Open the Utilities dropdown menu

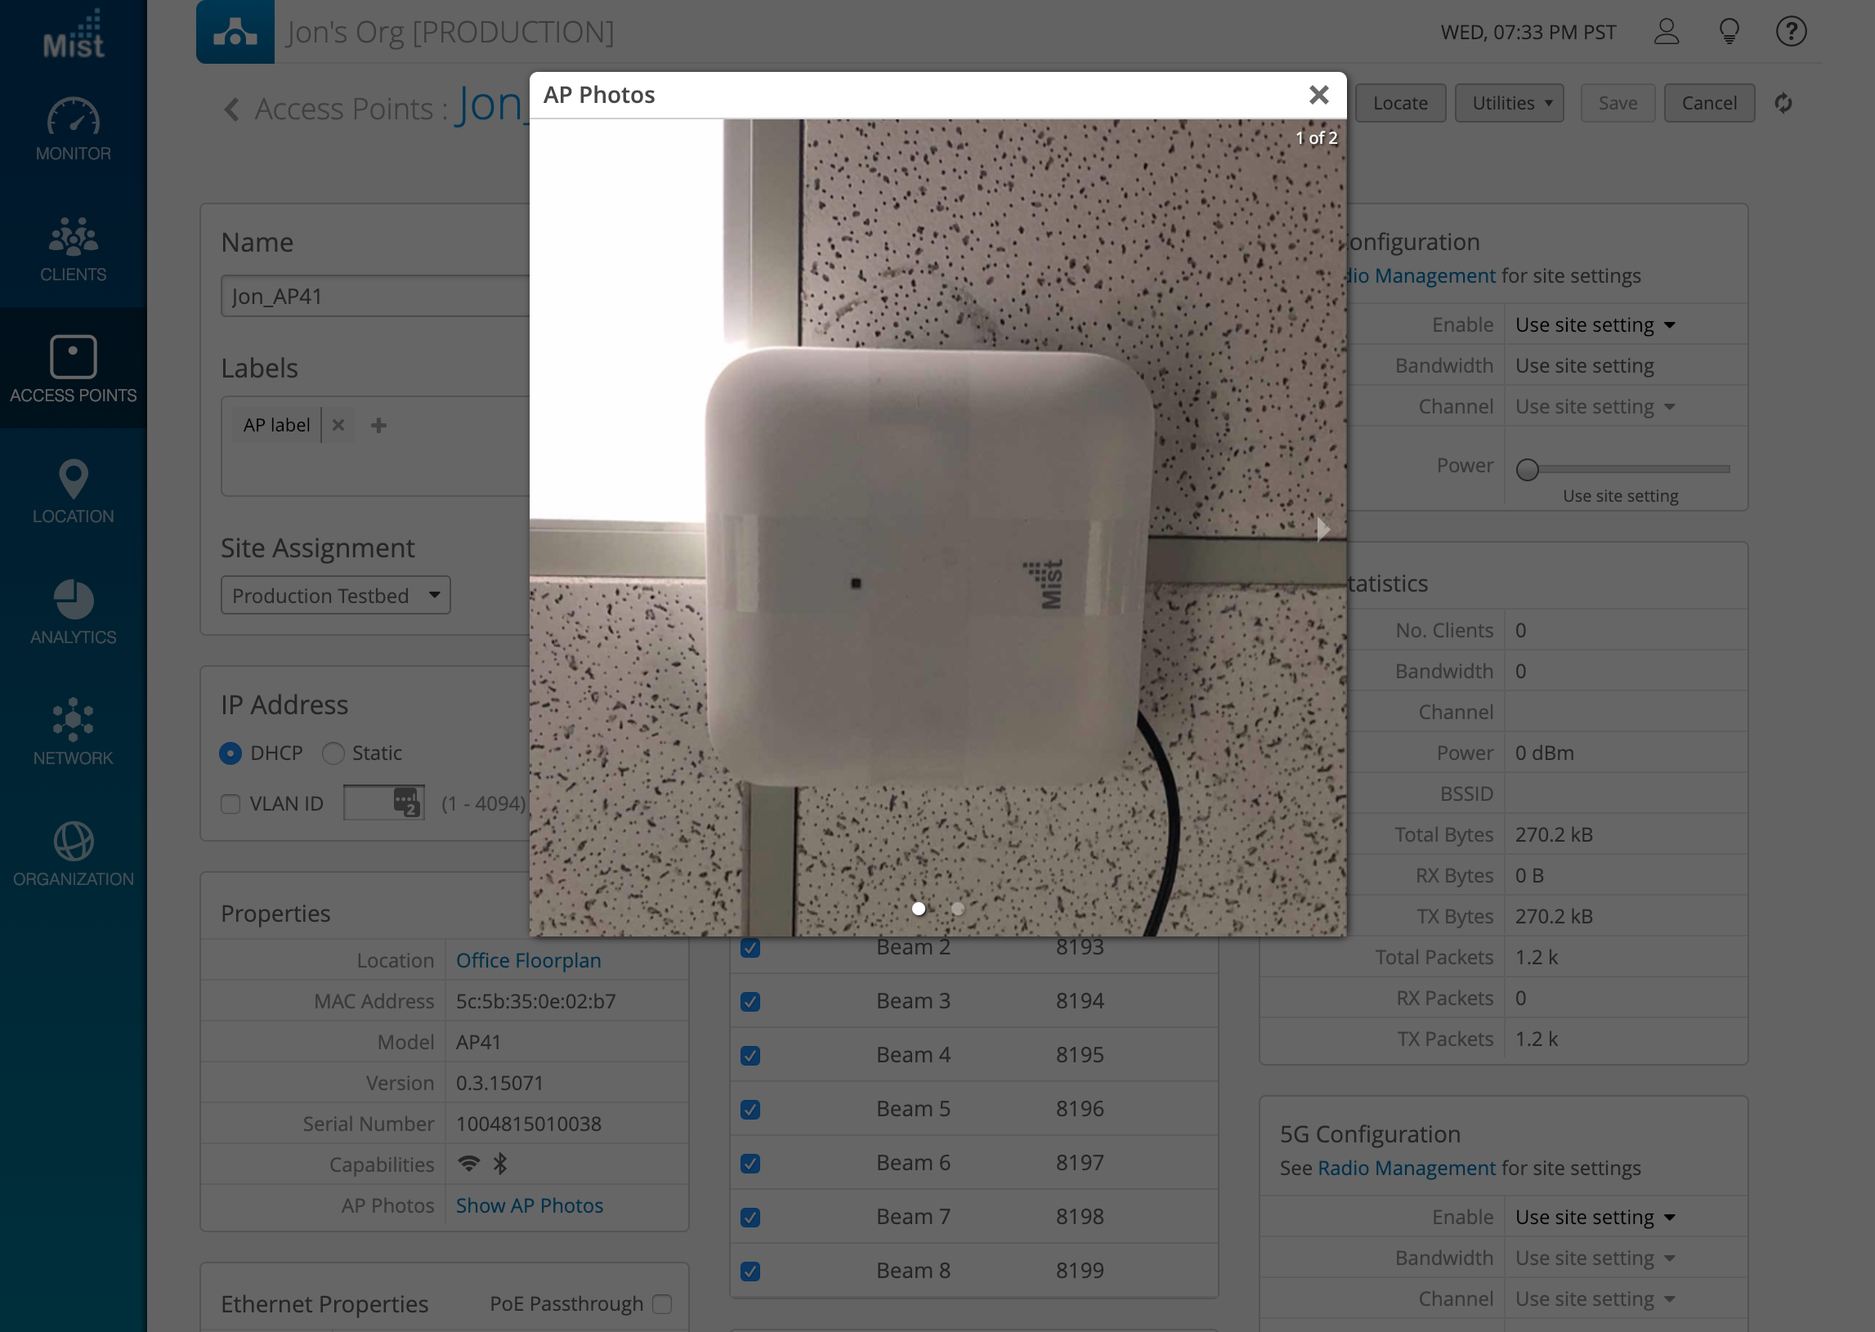(1509, 103)
